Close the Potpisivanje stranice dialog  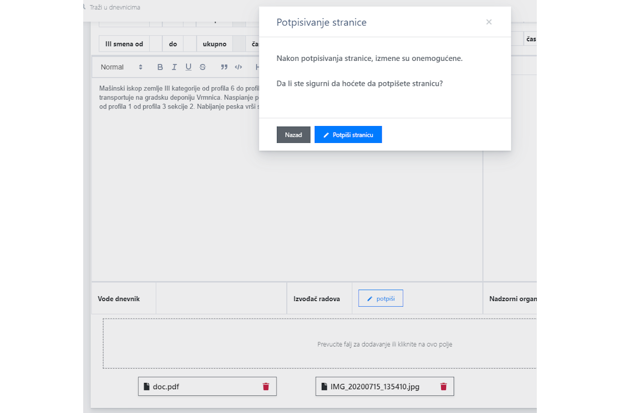click(x=489, y=22)
